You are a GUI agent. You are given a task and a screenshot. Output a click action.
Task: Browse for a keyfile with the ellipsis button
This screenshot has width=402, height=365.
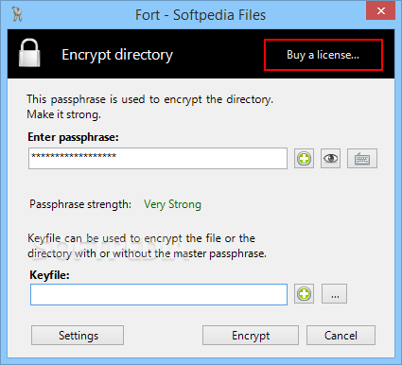[334, 294]
